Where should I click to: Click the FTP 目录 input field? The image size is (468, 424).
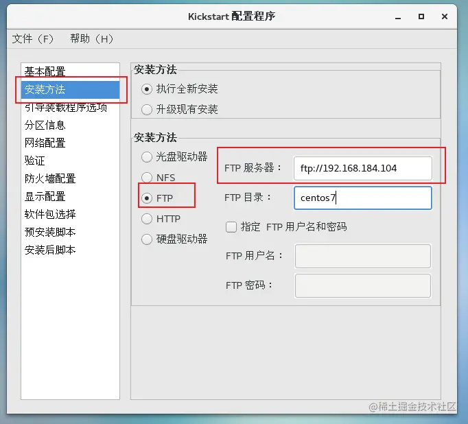pos(362,198)
